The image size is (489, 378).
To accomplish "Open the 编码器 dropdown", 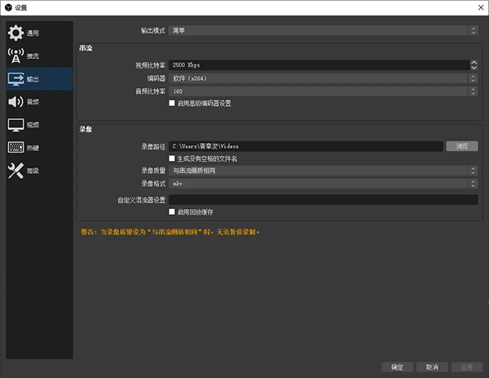I will [x=324, y=78].
